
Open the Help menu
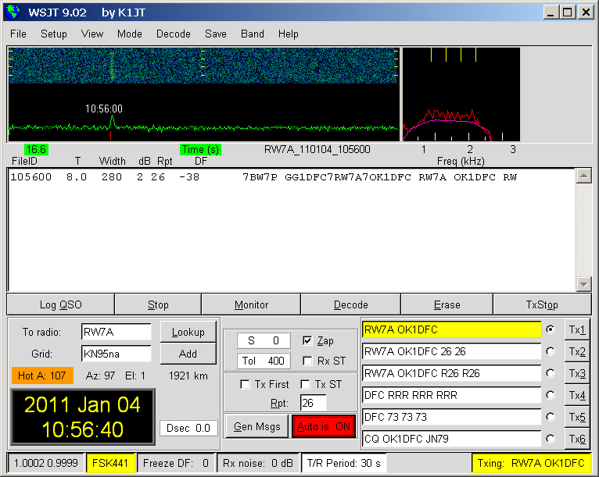pos(289,34)
